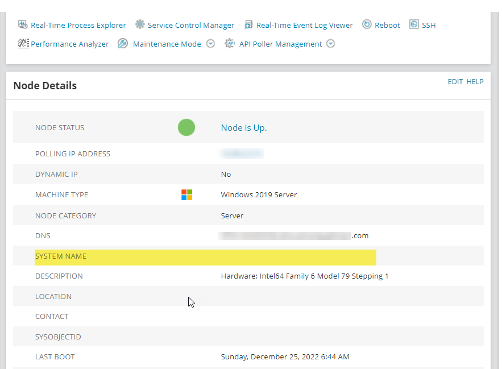Click the Real-Time Process Explorer icon

23,24
